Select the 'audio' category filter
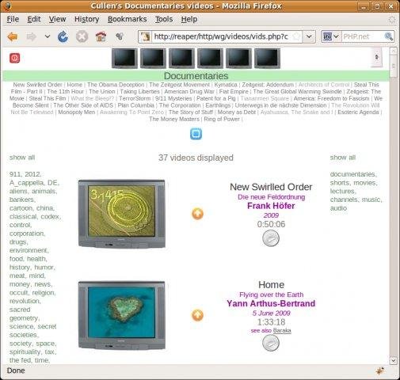The width and height of the screenshot is (400, 380). (x=338, y=208)
